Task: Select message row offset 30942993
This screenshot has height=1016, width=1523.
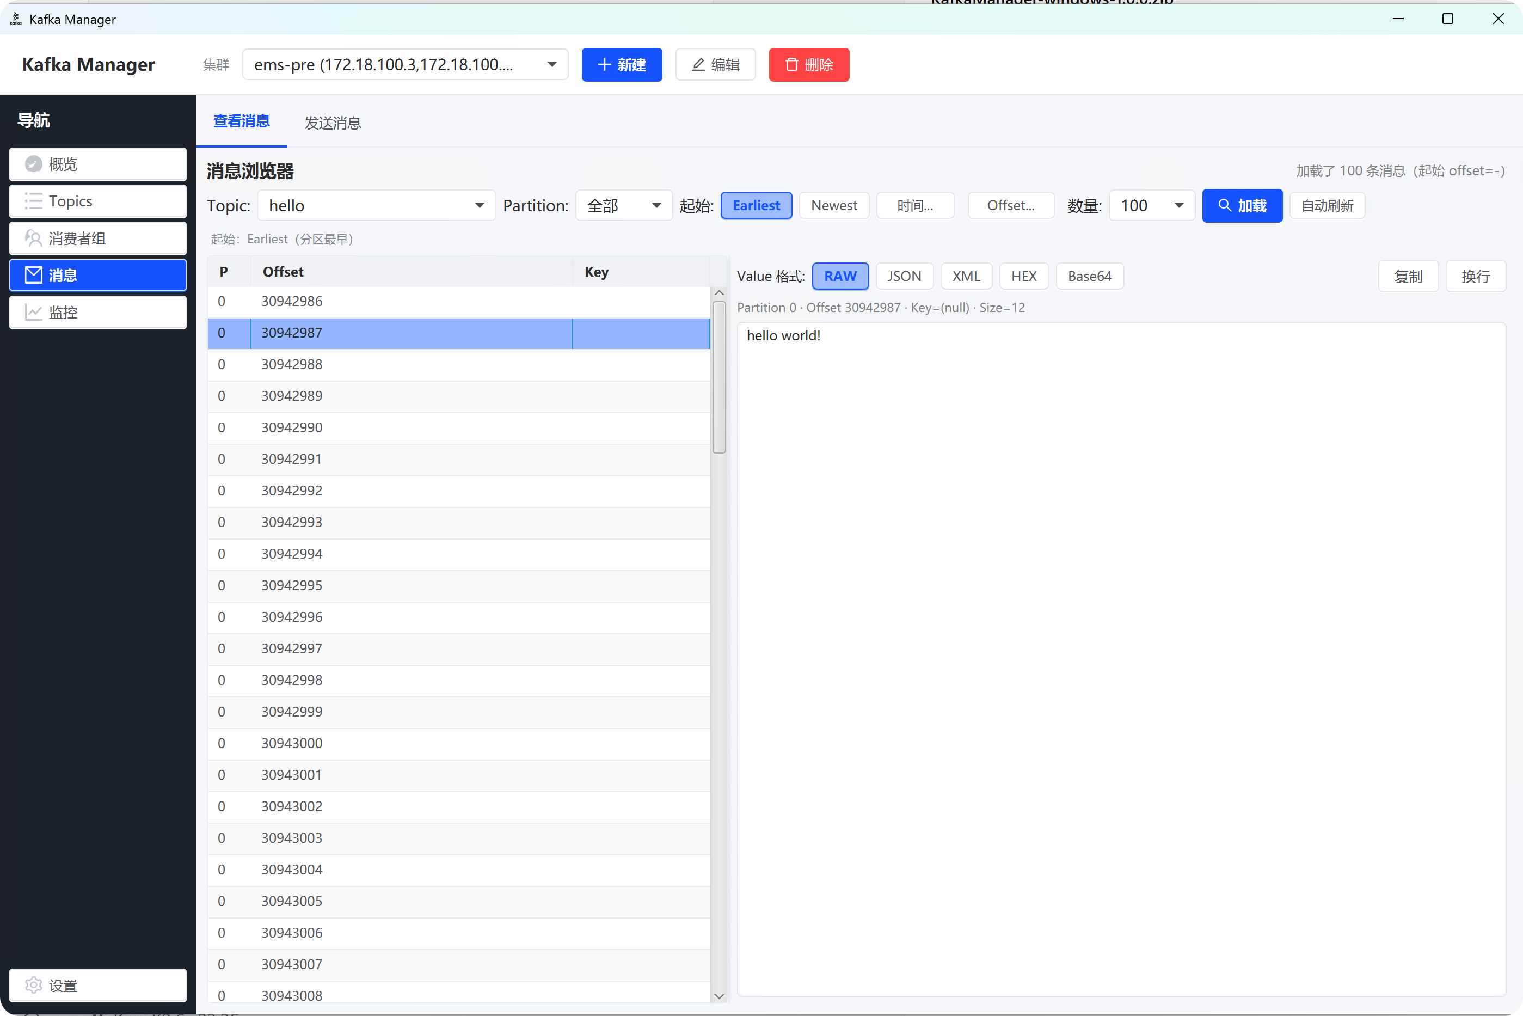Action: [x=459, y=522]
